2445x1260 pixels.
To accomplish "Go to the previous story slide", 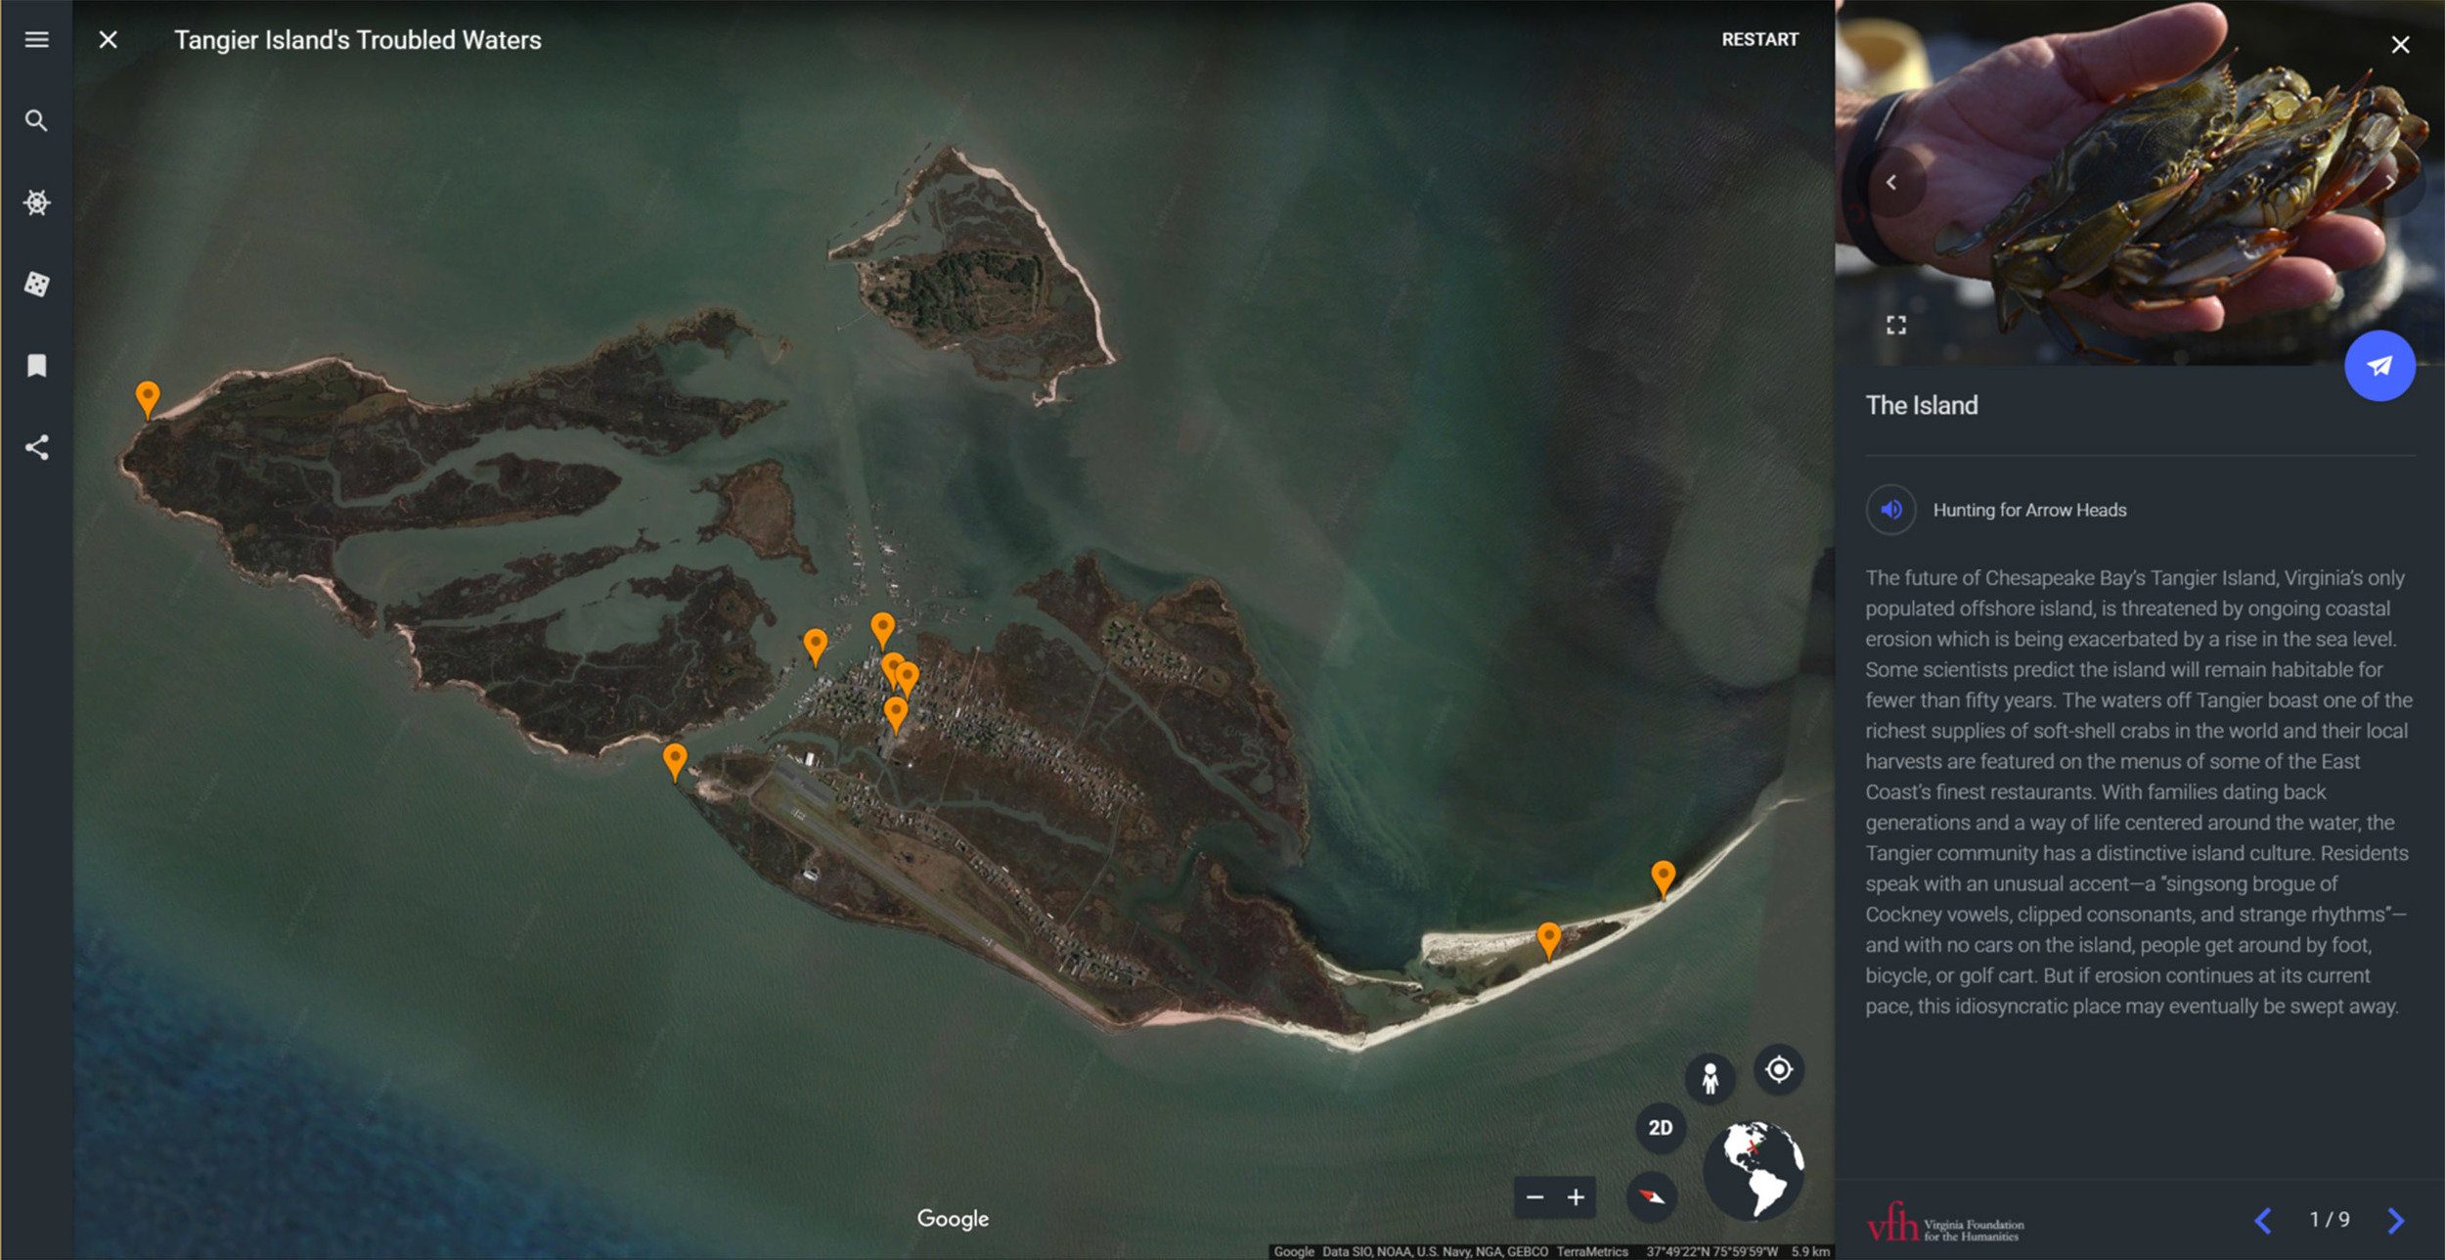I will click(x=2263, y=1219).
